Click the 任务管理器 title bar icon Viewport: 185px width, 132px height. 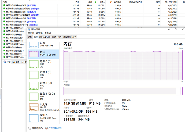coord(29,29)
